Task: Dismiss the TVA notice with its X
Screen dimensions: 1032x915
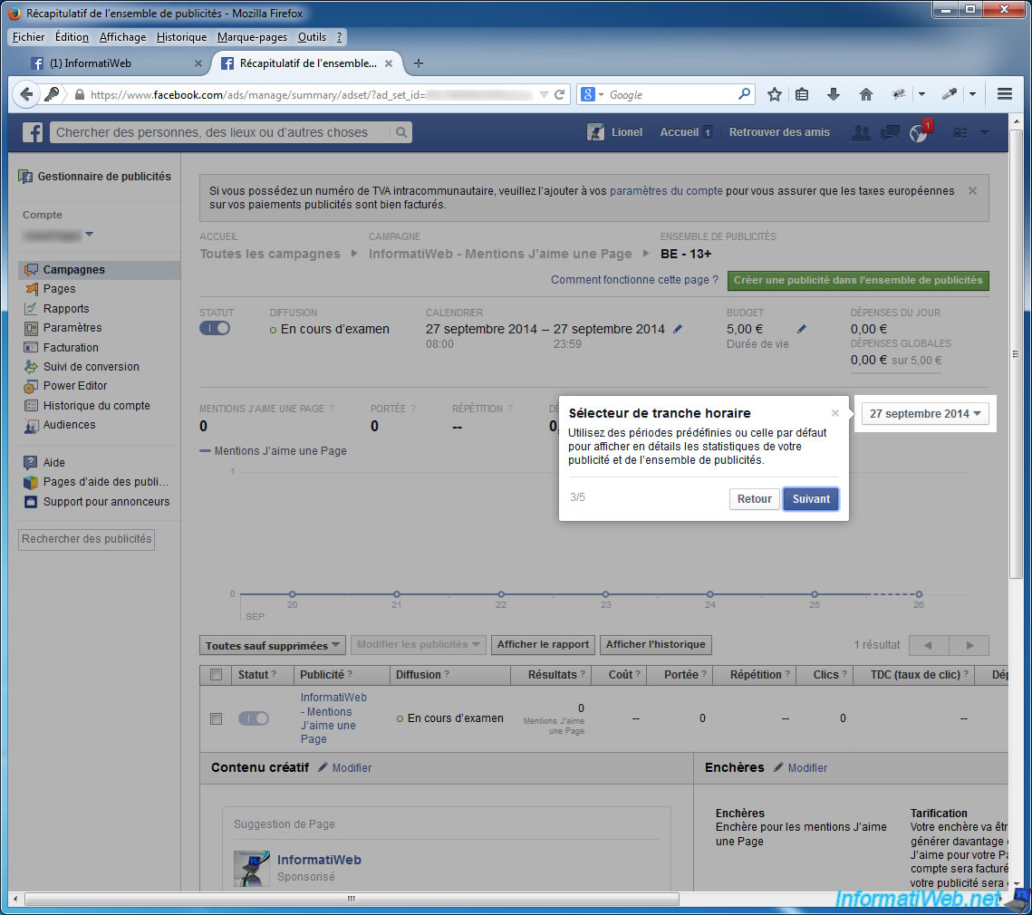Action: 972,191
